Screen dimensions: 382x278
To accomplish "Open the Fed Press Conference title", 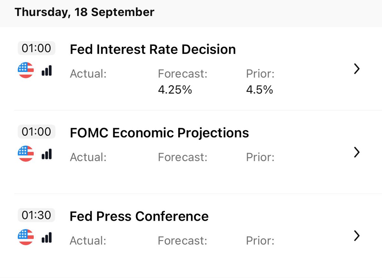I will [139, 216].
